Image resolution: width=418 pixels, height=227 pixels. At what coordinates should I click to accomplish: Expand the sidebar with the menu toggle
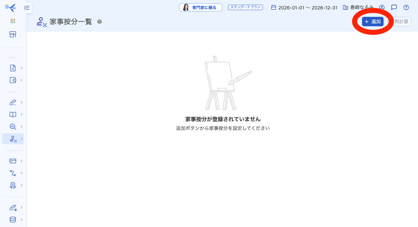(27, 8)
